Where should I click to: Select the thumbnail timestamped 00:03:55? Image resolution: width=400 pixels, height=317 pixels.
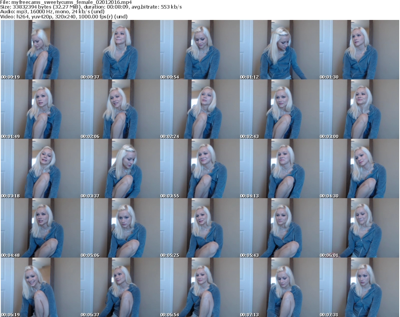tap(200, 169)
